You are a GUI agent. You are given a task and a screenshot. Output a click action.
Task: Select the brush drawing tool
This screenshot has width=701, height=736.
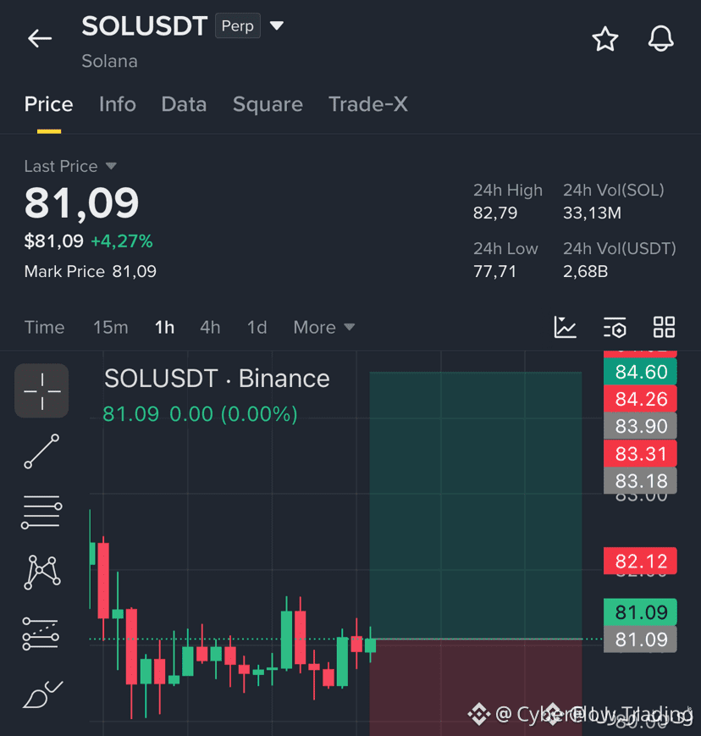coord(42,694)
